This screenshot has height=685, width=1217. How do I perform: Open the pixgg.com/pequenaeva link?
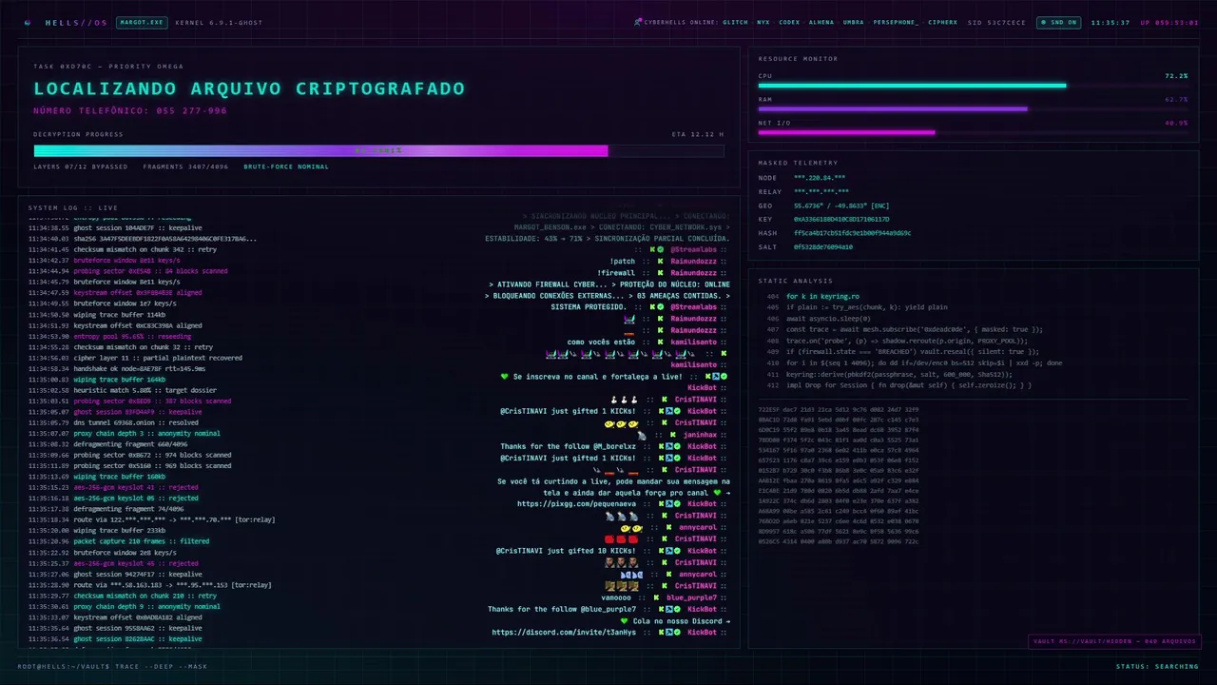[x=576, y=504]
